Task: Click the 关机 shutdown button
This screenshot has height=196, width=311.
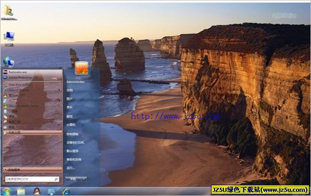Action: [x=73, y=179]
